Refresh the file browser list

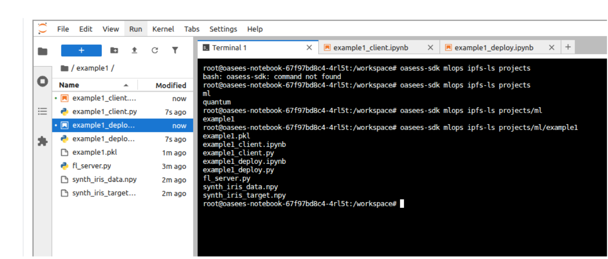[x=155, y=50]
